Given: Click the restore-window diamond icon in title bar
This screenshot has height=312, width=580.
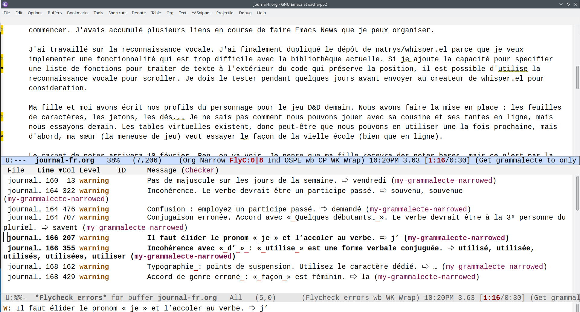Looking at the screenshot, I should point(568,4).
